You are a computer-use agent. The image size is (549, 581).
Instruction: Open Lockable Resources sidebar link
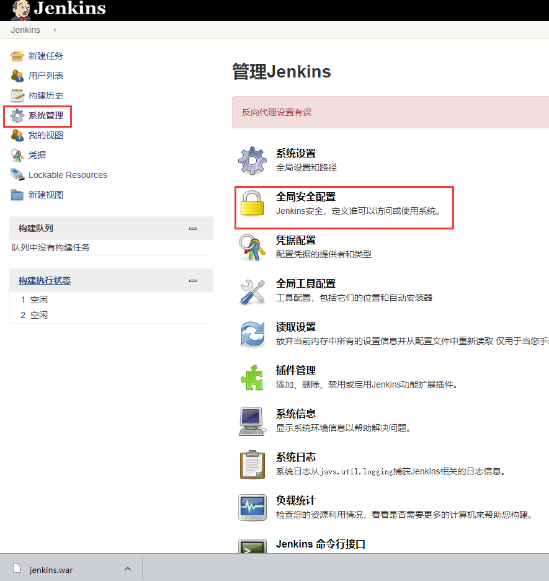(68, 175)
